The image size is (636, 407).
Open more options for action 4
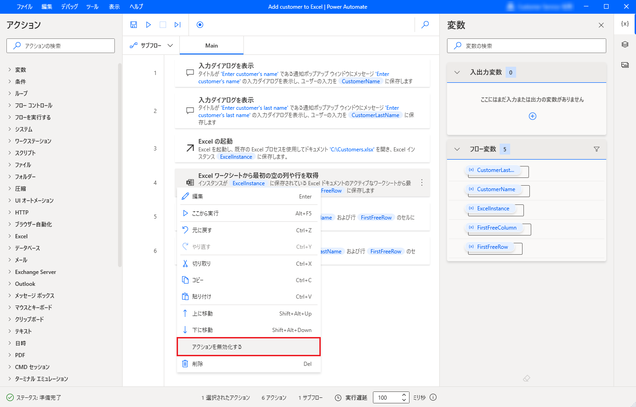tap(422, 183)
